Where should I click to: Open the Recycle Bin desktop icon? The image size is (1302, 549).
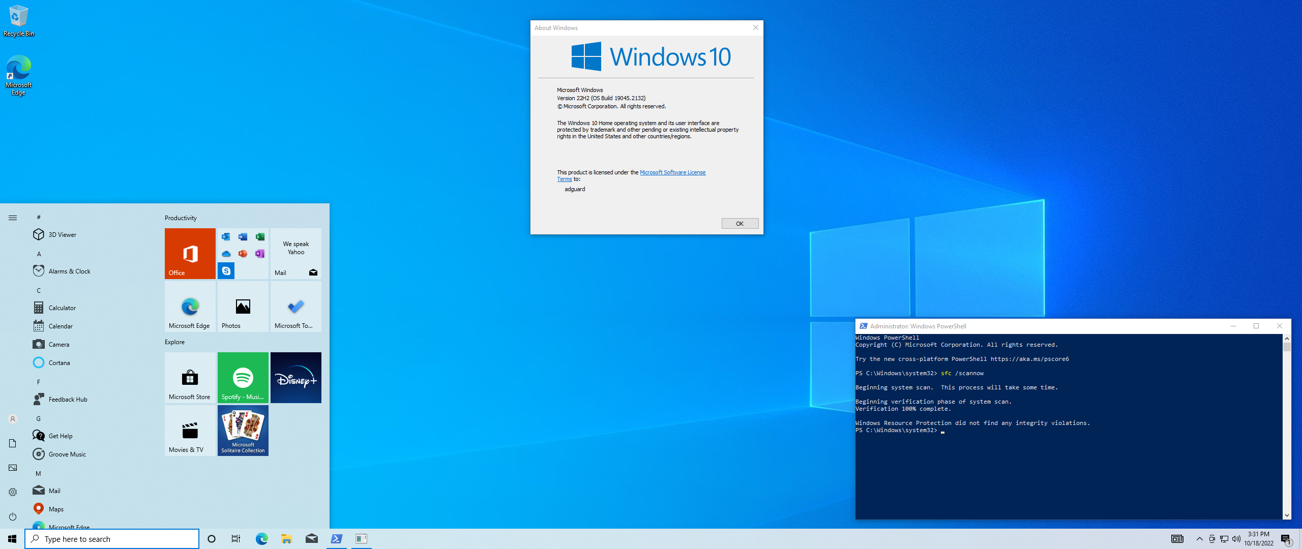click(19, 21)
